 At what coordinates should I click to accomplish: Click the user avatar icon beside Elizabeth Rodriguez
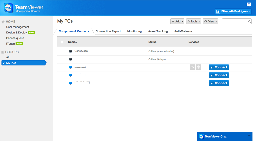click(218, 12)
